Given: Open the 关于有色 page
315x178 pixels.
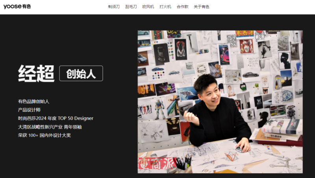Looking at the screenshot, I should pyautogui.click(x=202, y=7).
